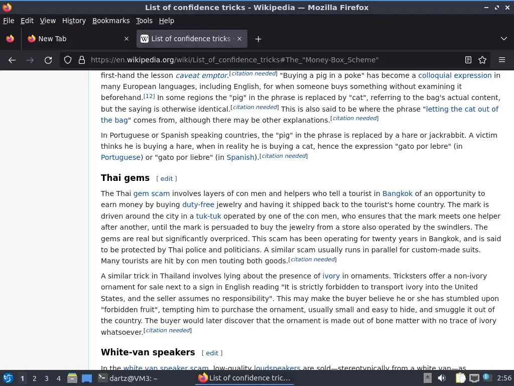Switch to dartz@VM3 terminal window

click(128, 378)
